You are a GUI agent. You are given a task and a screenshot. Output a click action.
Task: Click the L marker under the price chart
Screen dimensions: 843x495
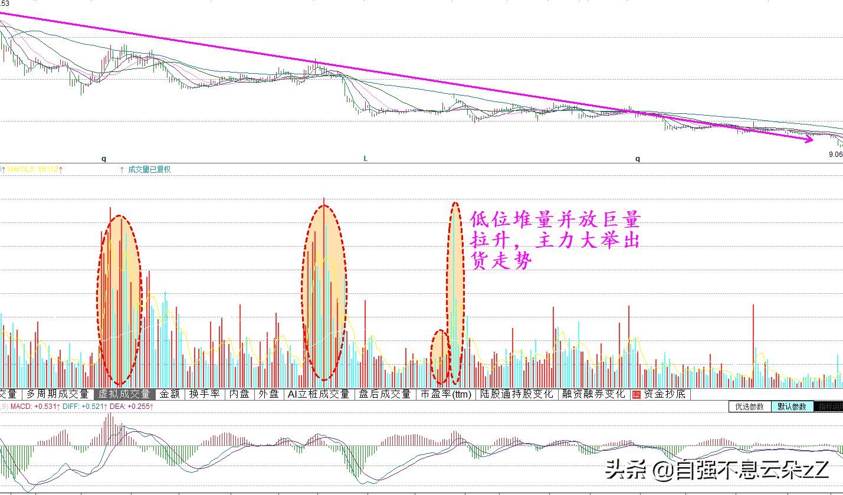[366, 159]
